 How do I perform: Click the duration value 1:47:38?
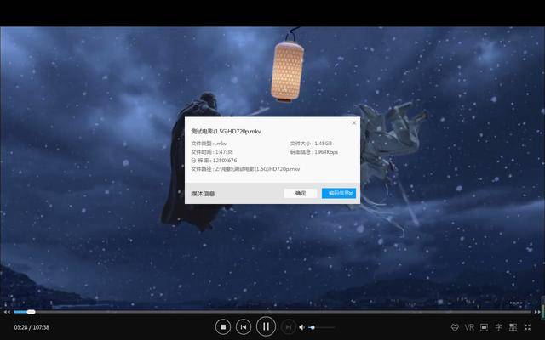[x=224, y=152]
